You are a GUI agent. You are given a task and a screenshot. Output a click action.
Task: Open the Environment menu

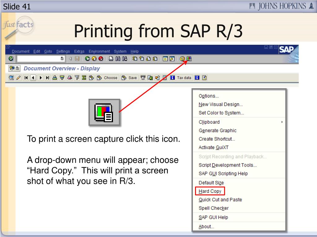click(x=99, y=52)
